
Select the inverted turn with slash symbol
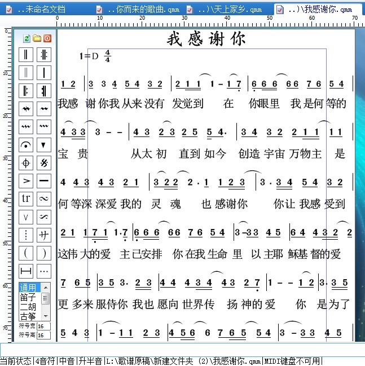click(44, 217)
